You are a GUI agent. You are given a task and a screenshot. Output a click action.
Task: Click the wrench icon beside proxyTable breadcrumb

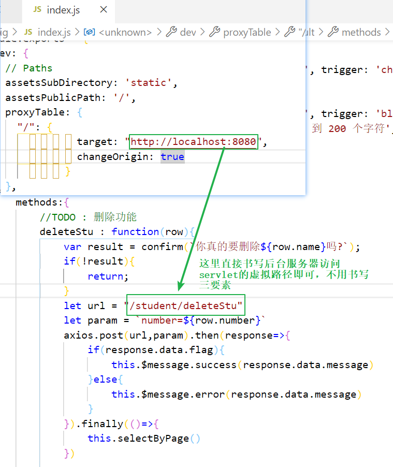(214, 32)
